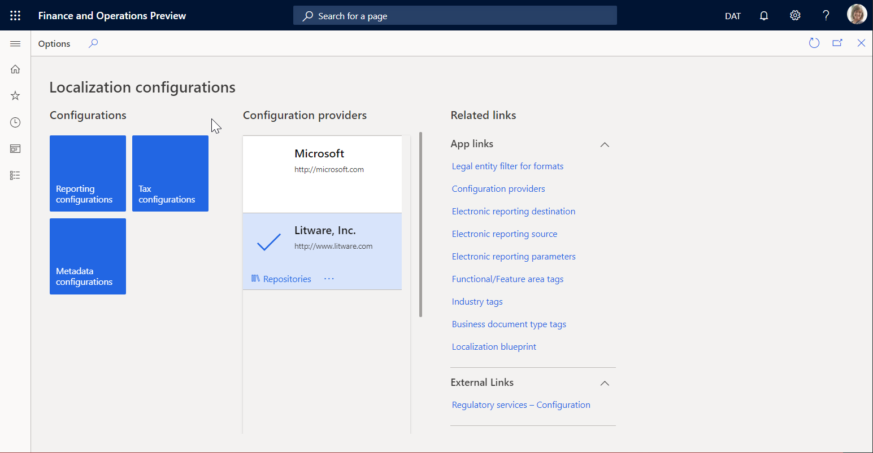Go to Home in sidebar
This screenshot has width=873, height=453.
[x=15, y=69]
